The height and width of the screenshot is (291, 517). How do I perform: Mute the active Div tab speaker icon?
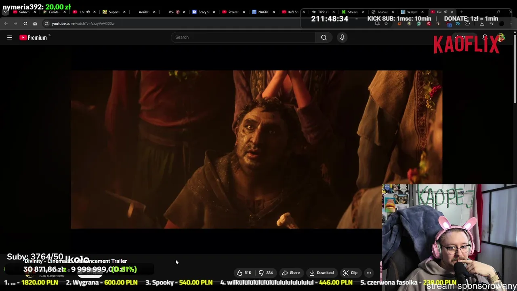(x=446, y=12)
